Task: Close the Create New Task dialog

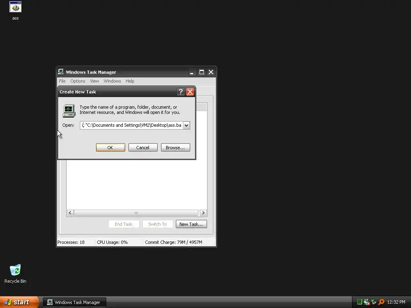Action: pyautogui.click(x=190, y=92)
